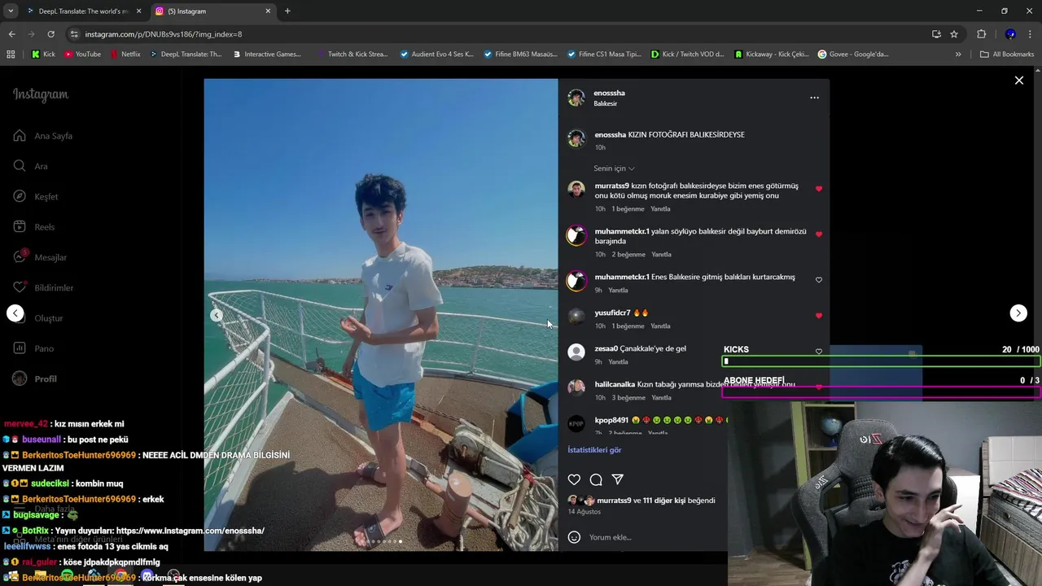Screen dimensions: 1042x586
Task: Open Mesajlar inbox
Action: pos(41,257)
